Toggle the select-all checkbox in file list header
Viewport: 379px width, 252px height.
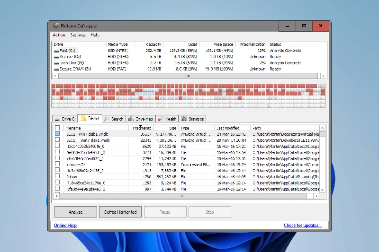tap(57, 128)
